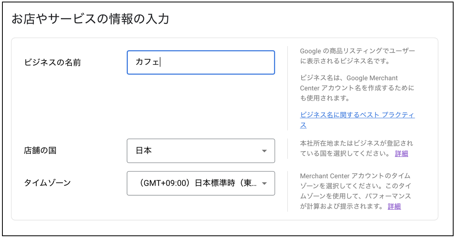Click the arrow icon in the country selector
456x239 pixels.
pyautogui.click(x=264, y=151)
